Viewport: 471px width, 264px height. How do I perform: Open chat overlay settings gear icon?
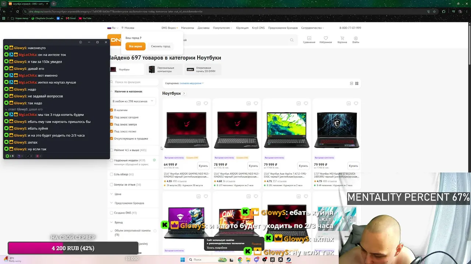pos(81,42)
